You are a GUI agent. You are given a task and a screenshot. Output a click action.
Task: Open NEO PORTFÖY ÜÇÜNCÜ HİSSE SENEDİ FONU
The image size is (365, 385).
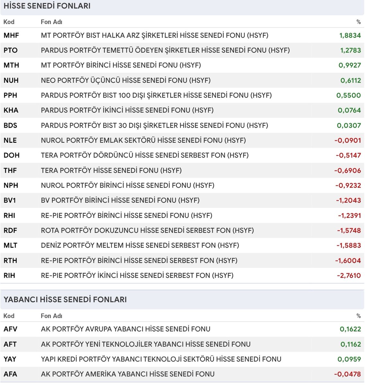coord(126,81)
